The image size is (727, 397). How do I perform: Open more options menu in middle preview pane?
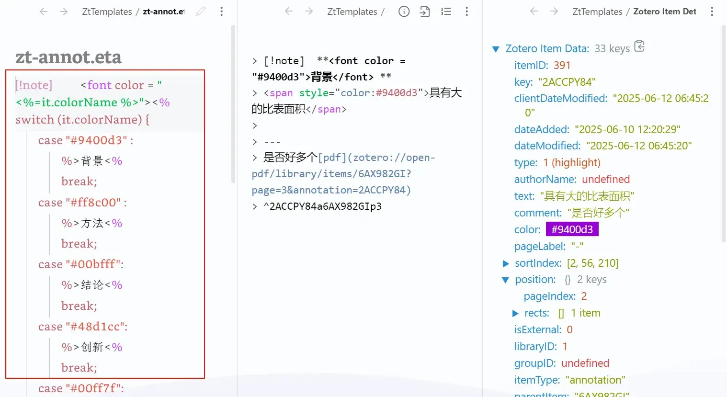[x=466, y=11]
